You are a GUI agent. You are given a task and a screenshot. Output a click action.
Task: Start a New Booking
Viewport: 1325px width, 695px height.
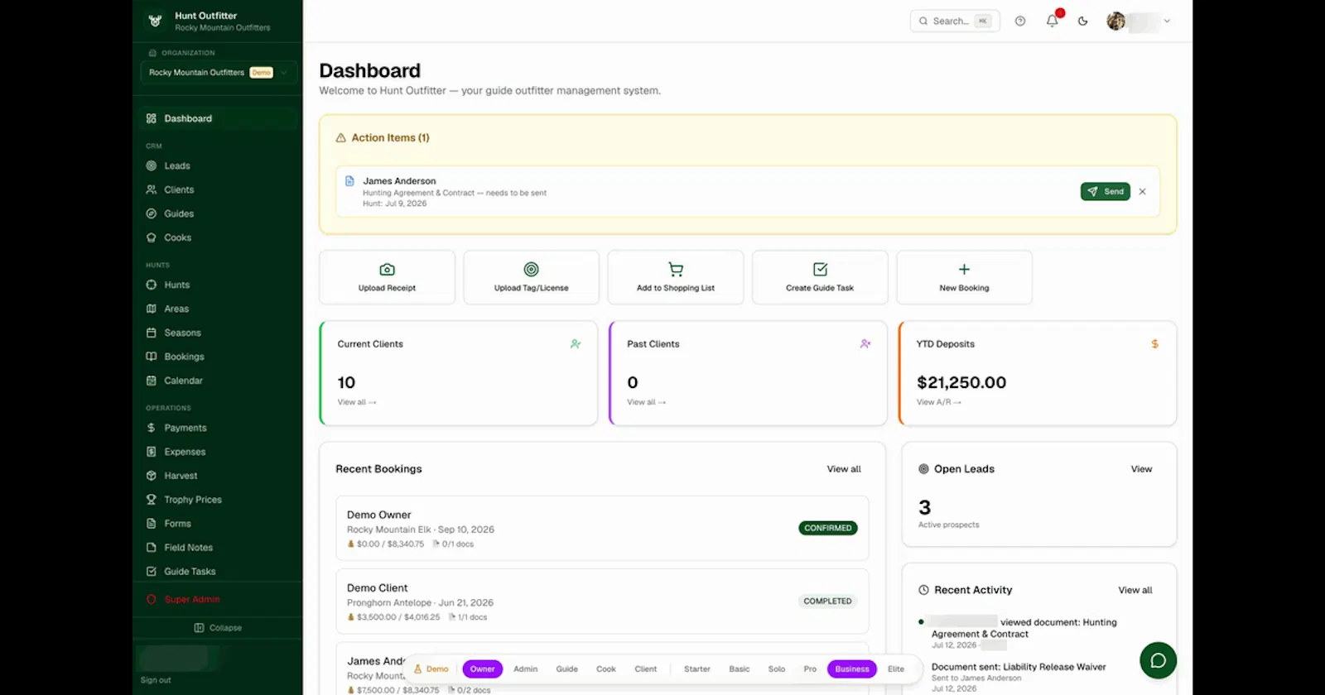point(964,277)
